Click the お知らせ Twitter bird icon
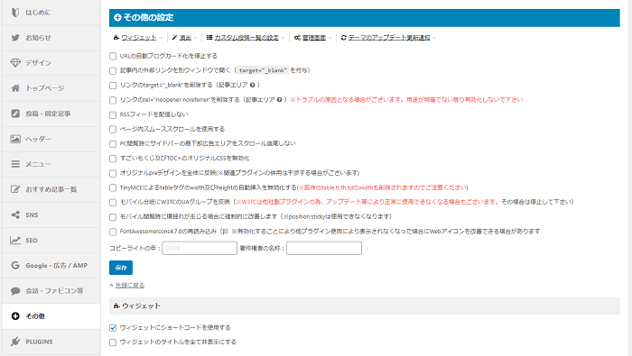This screenshot has width=632, height=356. 15,38
